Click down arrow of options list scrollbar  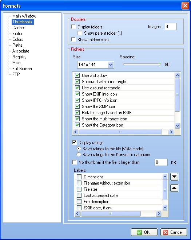pos(177,126)
